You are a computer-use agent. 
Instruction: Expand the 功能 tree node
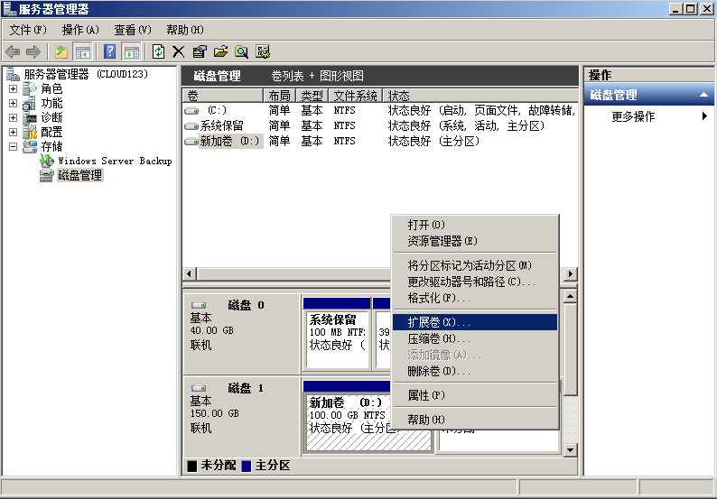[13, 104]
